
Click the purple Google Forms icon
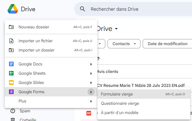12,92
